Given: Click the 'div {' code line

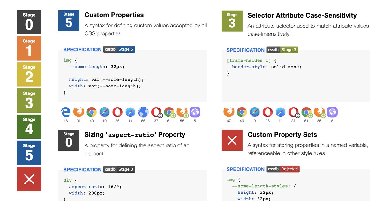Looking at the screenshot, I should 70,180.
